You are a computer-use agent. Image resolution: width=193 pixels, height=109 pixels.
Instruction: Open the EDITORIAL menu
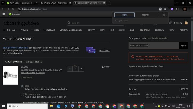(x=159, y=30)
